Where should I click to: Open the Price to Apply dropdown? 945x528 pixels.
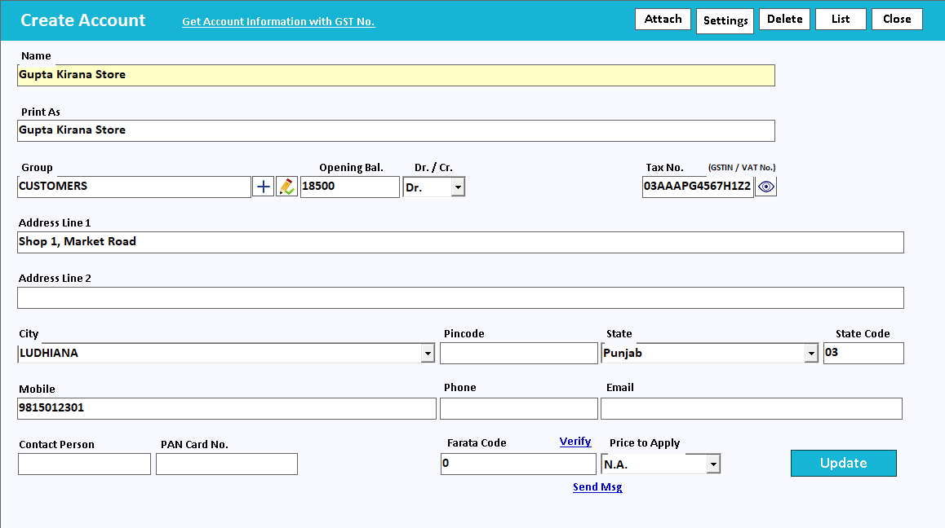coord(713,464)
